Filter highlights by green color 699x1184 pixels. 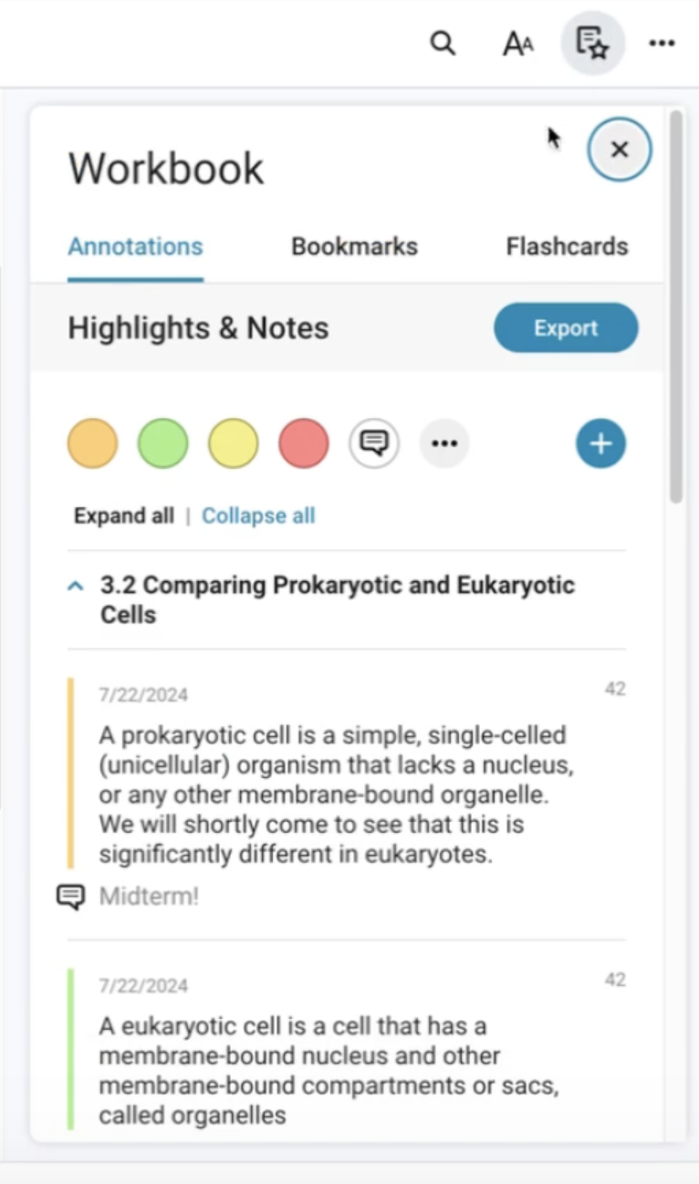[x=163, y=443]
